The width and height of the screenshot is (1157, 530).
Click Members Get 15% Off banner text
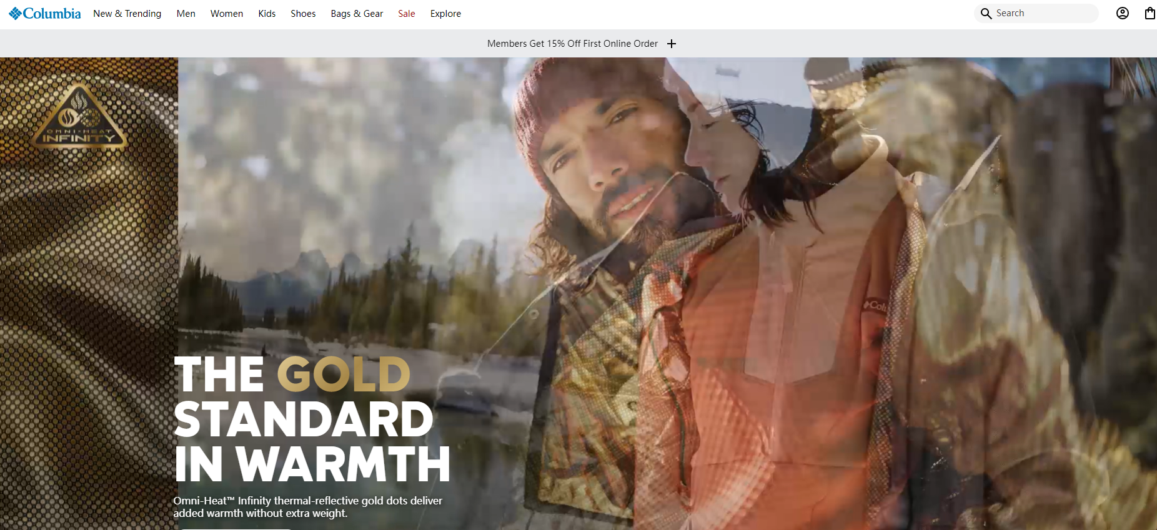pos(572,44)
